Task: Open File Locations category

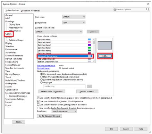Action: [x=12, y=62]
